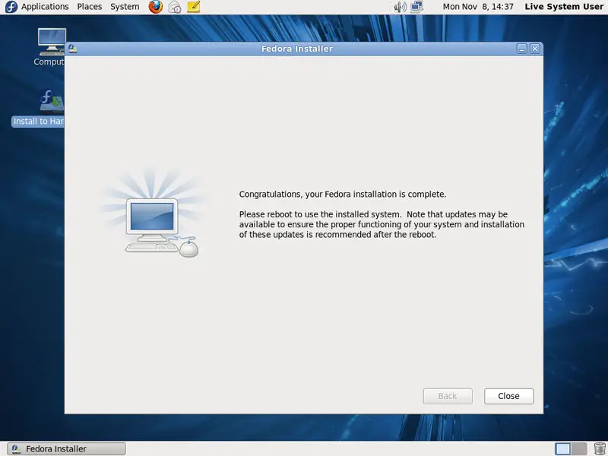Click the Back button in the installer
The height and width of the screenshot is (456, 608).
click(x=448, y=396)
